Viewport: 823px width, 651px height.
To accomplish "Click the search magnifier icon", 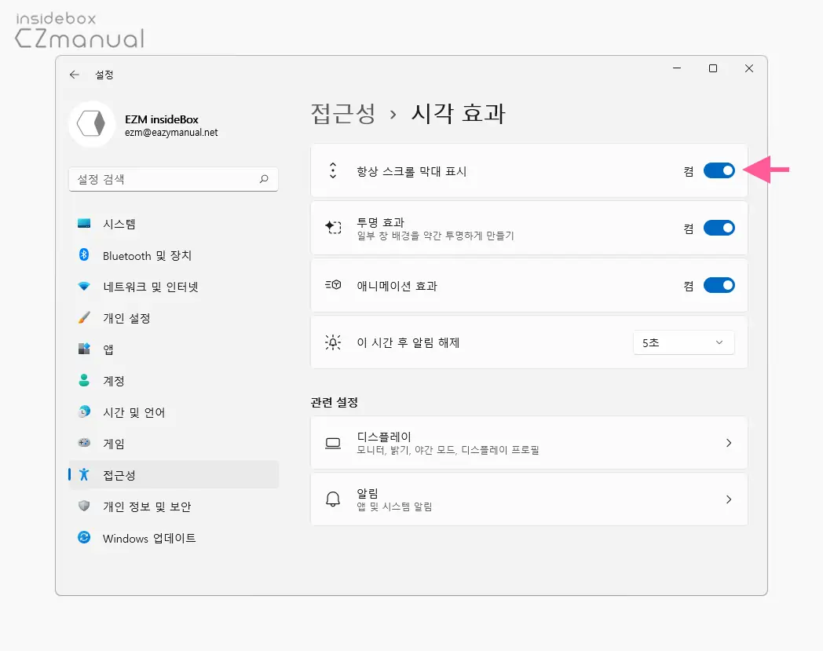I will point(264,179).
